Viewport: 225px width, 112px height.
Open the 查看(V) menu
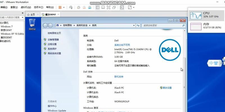(14, 7)
